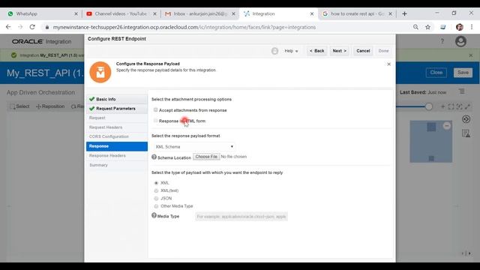480x270 pixels.
Task: Open the zoom magnifier icon in address bar
Action: click(x=415, y=27)
